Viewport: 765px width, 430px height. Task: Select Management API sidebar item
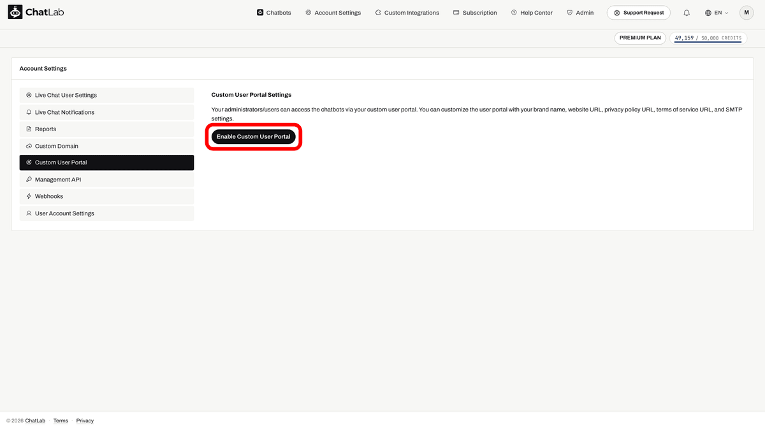(106, 180)
